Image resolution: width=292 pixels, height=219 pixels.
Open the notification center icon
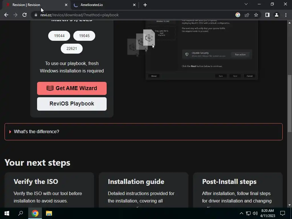pos(283,213)
